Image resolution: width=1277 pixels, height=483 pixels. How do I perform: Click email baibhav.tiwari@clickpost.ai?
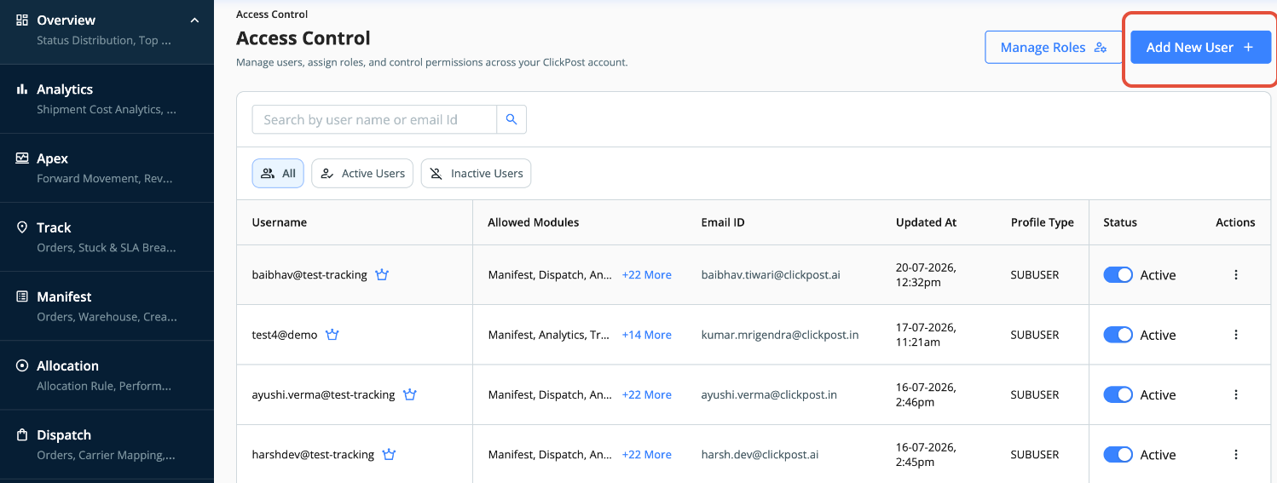[771, 275]
